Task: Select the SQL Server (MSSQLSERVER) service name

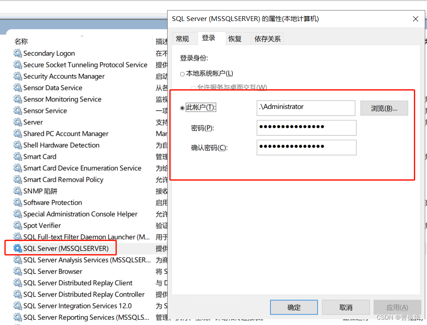Action: pyautogui.click(x=66, y=248)
